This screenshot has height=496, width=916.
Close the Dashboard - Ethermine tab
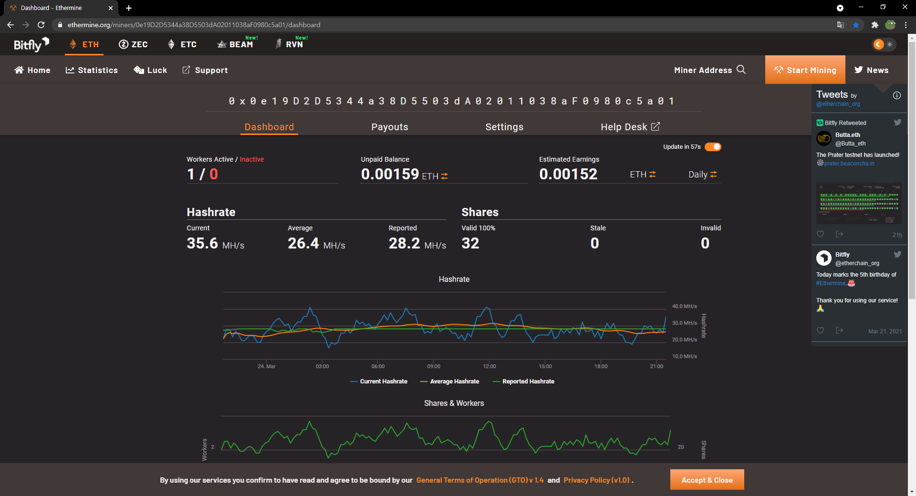(x=111, y=8)
